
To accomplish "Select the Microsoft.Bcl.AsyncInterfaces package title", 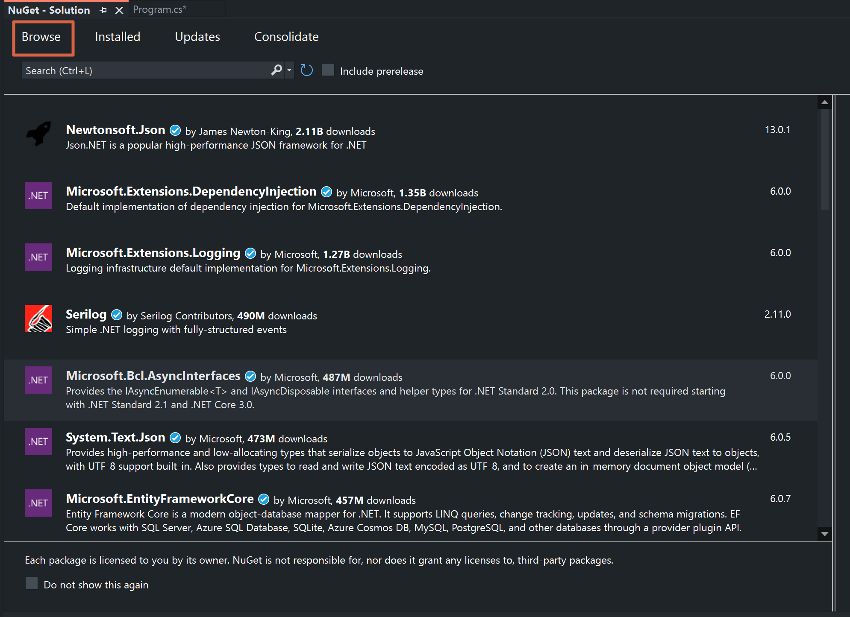I will 153,376.
